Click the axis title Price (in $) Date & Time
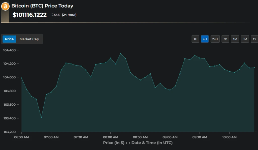Image resolution: width=258 pixels, height=150 pixels. click(138, 143)
